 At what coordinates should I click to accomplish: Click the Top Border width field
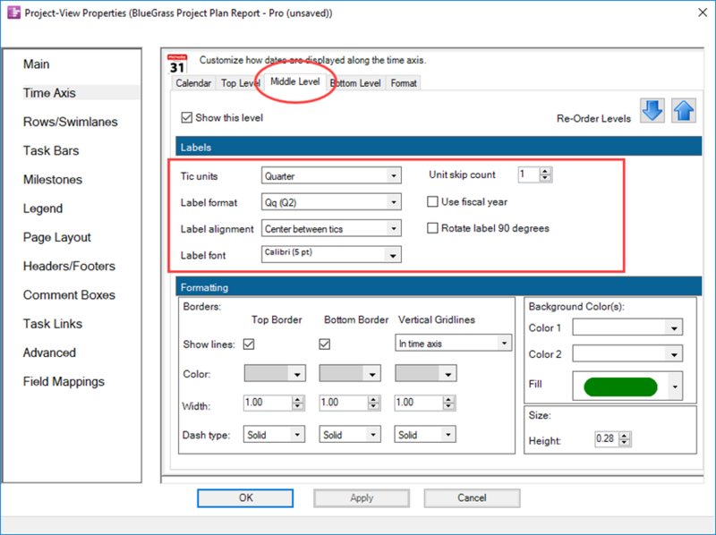[x=268, y=403]
